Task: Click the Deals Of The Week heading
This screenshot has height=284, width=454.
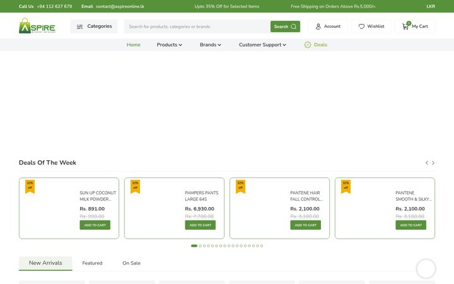Action: [x=47, y=163]
